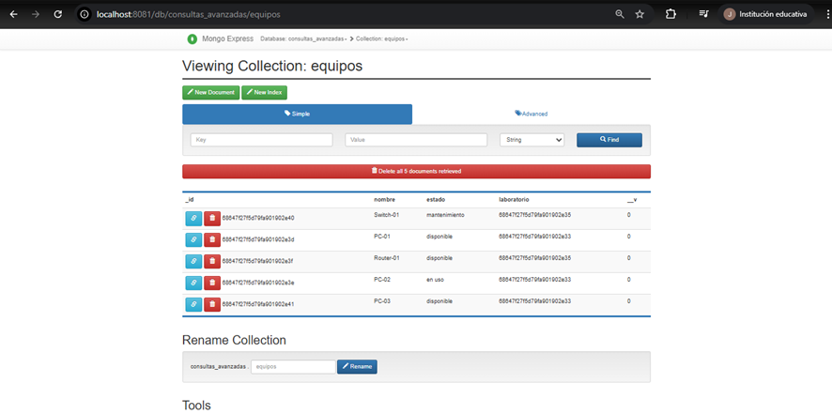Image resolution: width=832 pixels, height=414 pixels.
Task: Delete the Router-01 document
Action: click(212, 261)
